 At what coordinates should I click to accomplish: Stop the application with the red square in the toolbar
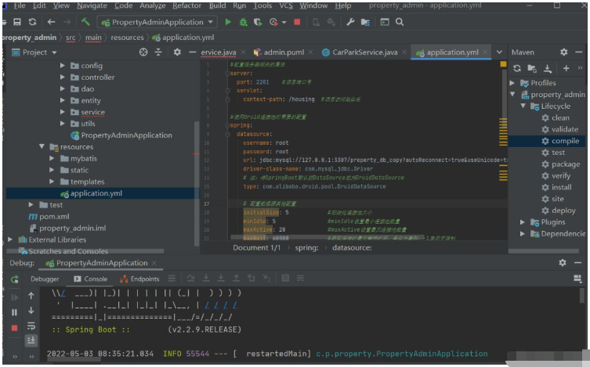pyautogui.click(x=297, y=22)
